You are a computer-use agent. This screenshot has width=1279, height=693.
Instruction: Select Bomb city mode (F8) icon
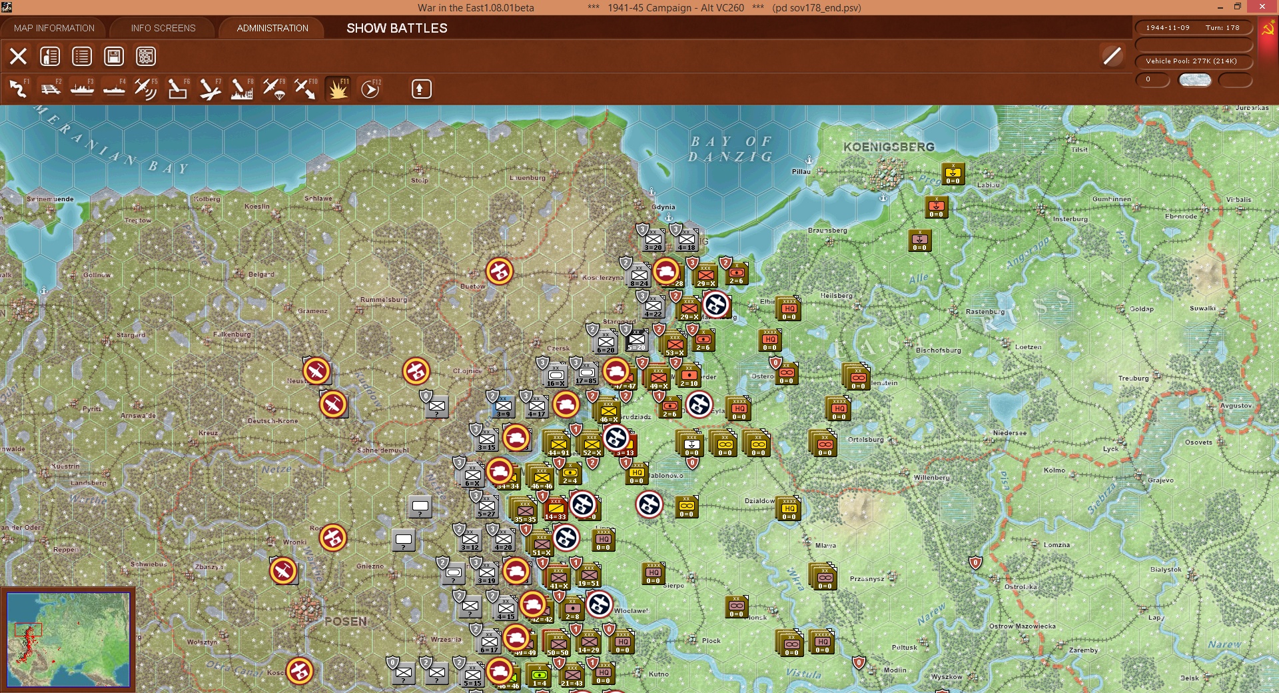click(x=242, y=89)
